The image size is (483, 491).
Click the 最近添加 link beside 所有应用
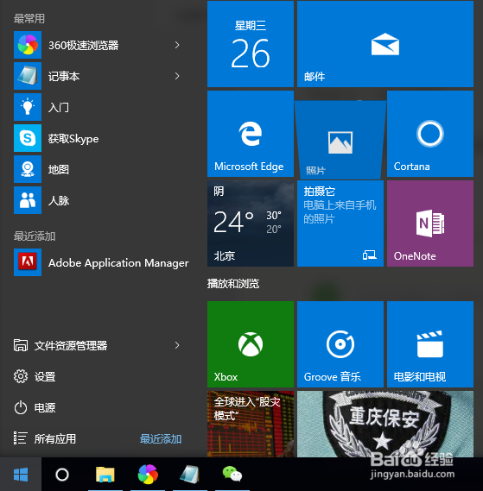tap(161, 438)
